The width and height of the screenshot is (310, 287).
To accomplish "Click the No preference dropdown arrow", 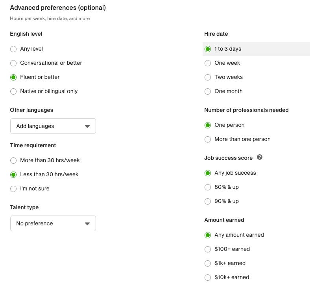I will click(87, 224).
